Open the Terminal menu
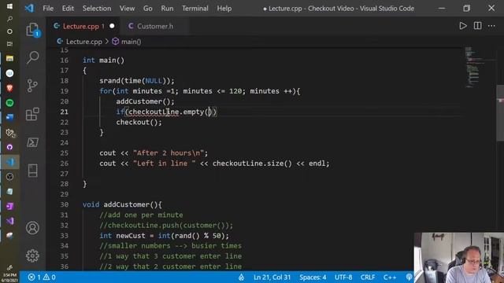The image size is (504, 283). click(x=195, y=9)
